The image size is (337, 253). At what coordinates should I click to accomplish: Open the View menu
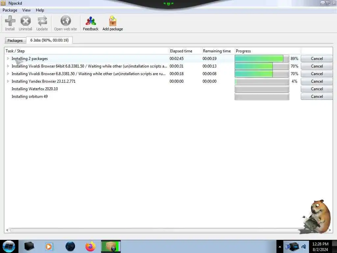pyautogui.click(x=26, y=10)
